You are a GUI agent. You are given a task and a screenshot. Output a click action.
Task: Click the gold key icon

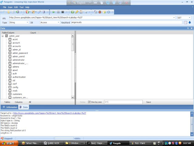(77, 12)
